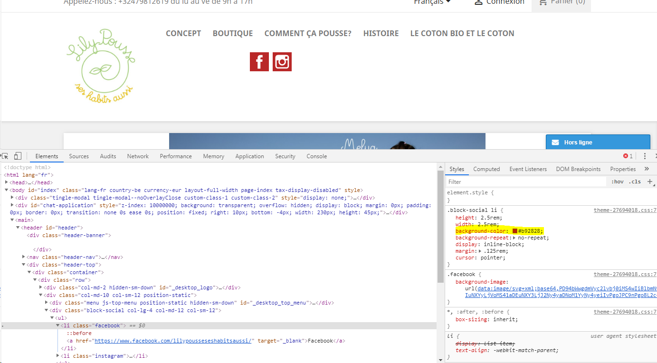
Task: Select the Styles tab
Action: (457, 169)
